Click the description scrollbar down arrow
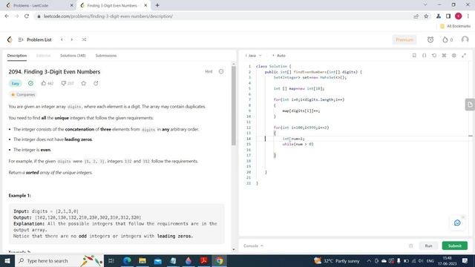 [234, 249]
